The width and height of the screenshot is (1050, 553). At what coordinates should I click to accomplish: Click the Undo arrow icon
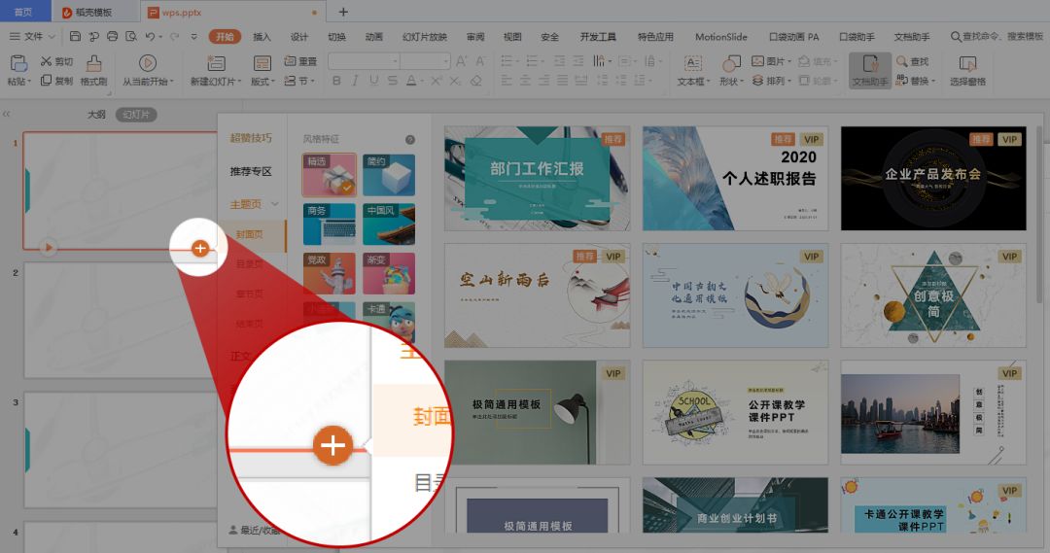pos(150,36)
